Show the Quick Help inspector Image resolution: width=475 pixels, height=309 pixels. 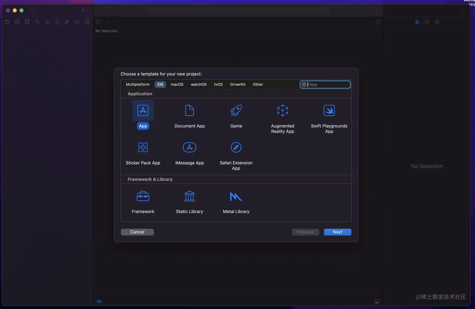pyautogui.click(x=437, y=22)
